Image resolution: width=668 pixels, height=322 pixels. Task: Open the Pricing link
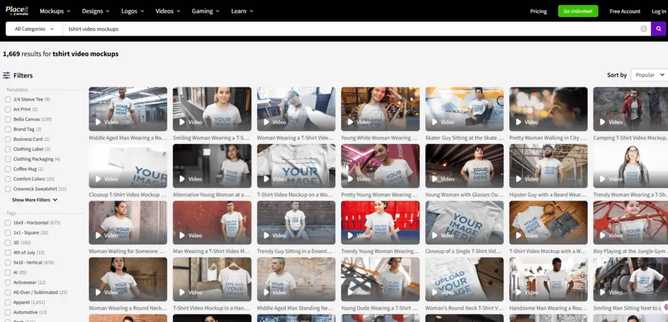click(538, 11)
